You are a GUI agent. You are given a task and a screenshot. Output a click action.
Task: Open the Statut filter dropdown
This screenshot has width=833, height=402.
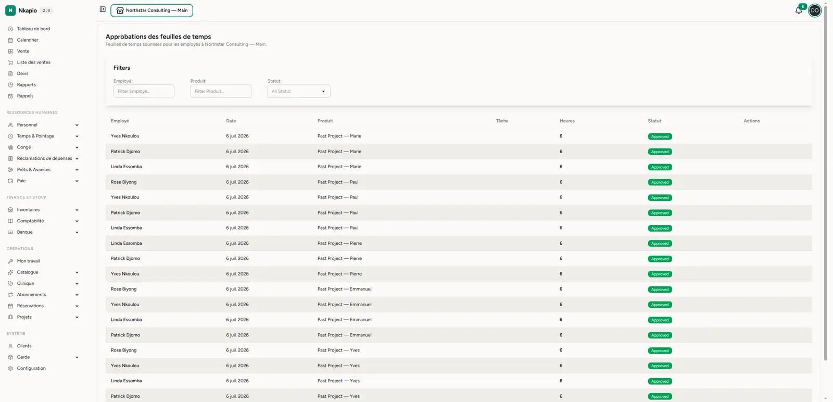click(x=299, y=91)
